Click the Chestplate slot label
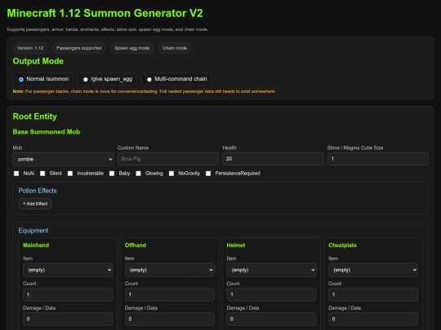This screenshot has width=441, height=330. pos(342,245)
